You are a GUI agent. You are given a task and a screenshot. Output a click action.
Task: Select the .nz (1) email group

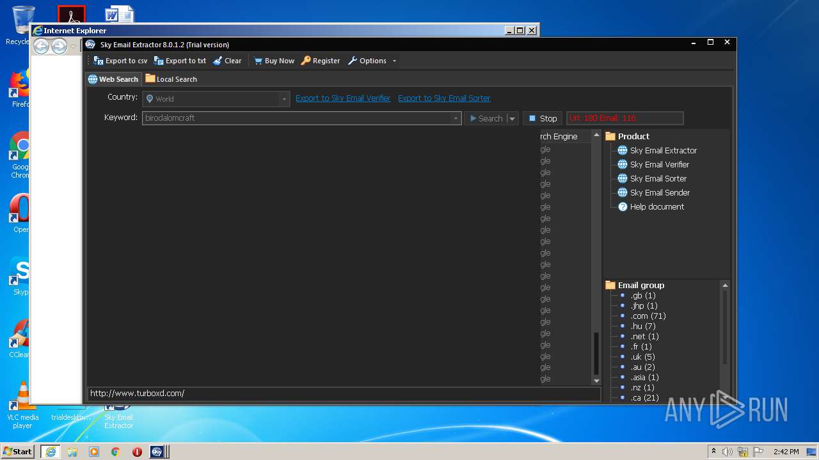pyautogui.click(x=642, y=388)
